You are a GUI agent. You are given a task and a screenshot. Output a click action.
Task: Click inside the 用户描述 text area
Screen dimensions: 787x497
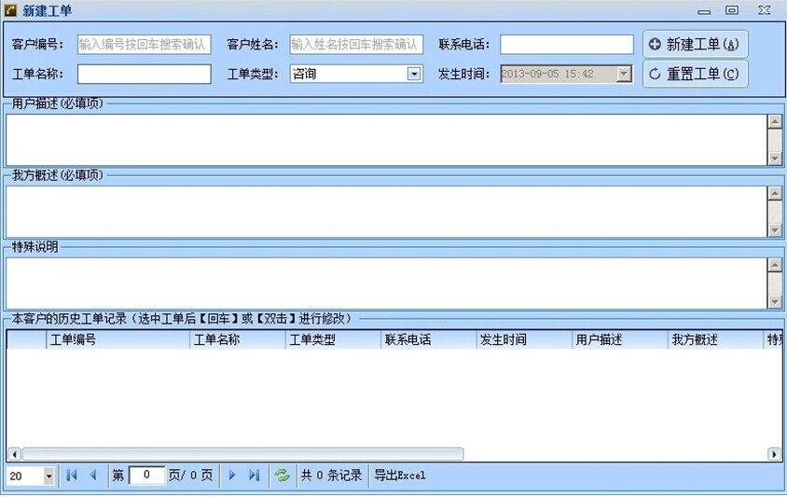(x=385, y=139)
